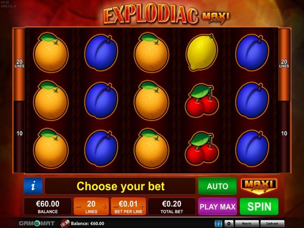Toggle AUTO spin mode
This screenshot has width=304, height=228.
coord(217,186)
